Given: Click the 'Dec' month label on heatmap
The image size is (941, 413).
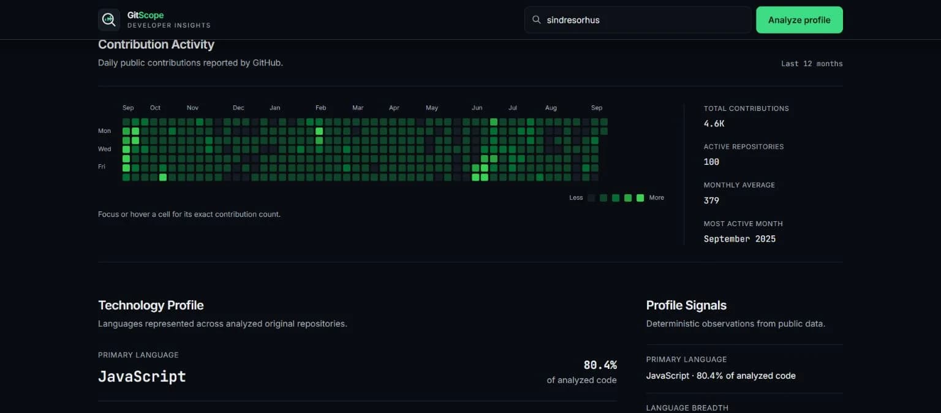Looking at the screenshot, I should point(238,108).
